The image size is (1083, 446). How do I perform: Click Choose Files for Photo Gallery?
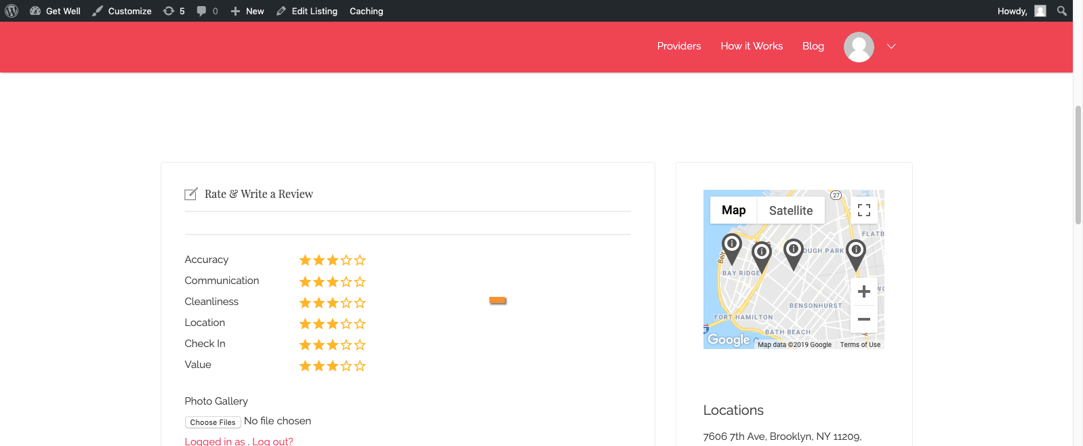tap(213, 422)
